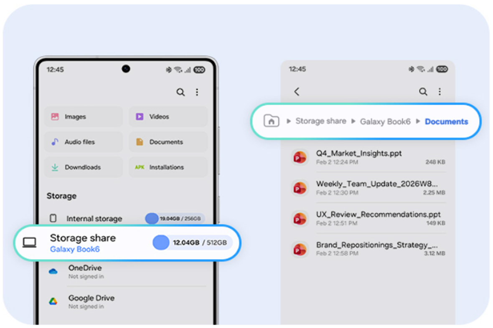Viewport: 493px width, 328px height.
Task: Open UX_Review_Recommendations.ppt file
Action: click(368, 218)
